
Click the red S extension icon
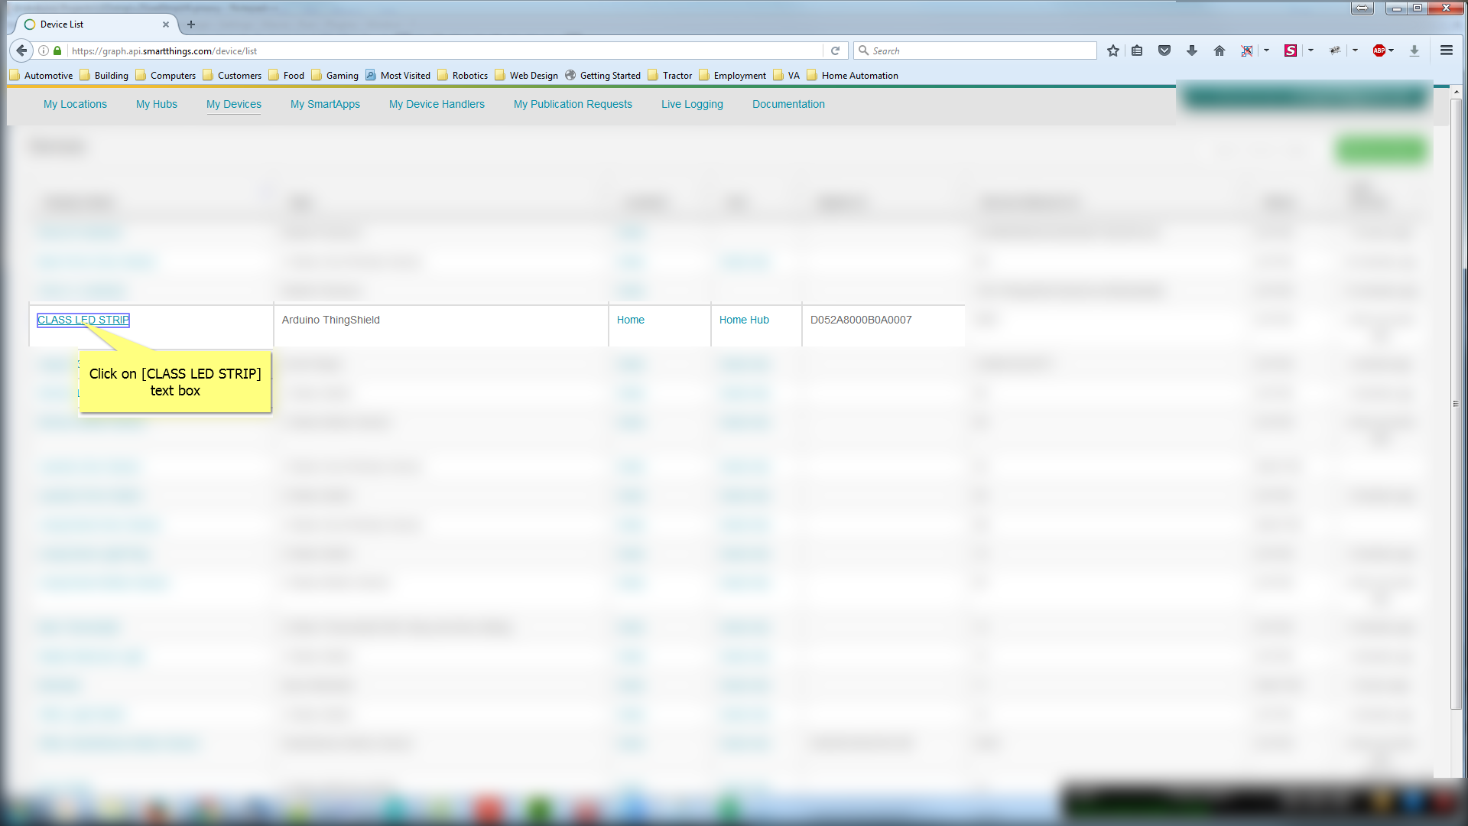(1291, 50)
